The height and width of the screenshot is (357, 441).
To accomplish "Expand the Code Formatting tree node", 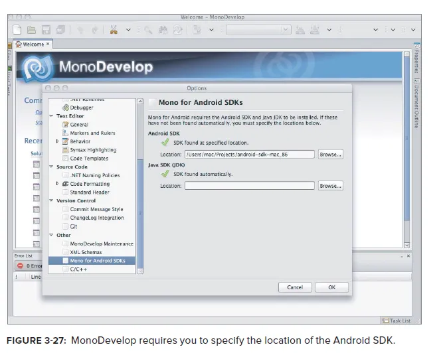I will (x=57, y=184).
